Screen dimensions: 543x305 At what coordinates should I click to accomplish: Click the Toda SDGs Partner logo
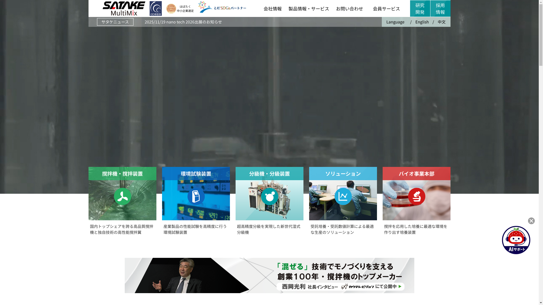(222, 7)
